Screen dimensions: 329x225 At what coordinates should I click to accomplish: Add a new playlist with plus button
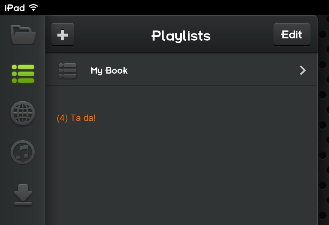click(63, 35)
